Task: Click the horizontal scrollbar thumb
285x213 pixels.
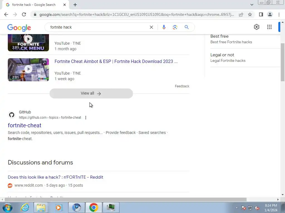Action: click(126, 200)
